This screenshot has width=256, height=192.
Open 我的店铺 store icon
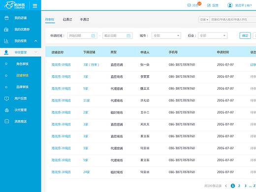(6, 18)
